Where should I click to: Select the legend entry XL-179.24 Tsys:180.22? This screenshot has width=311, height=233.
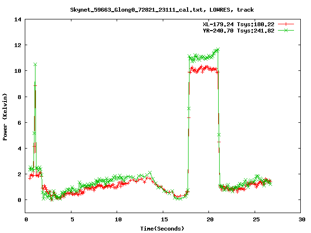pyautogui.click(x=239, y=24)
